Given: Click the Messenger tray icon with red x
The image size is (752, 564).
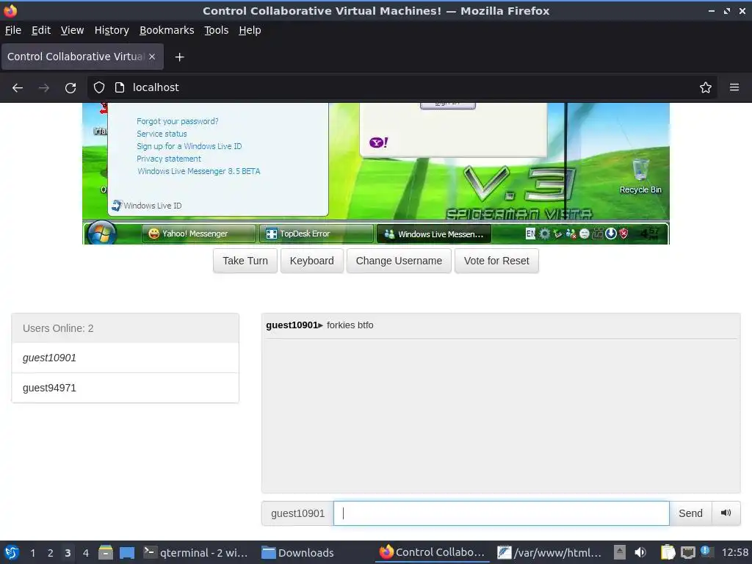Looking at the screenshot, I should pos(571,234).
